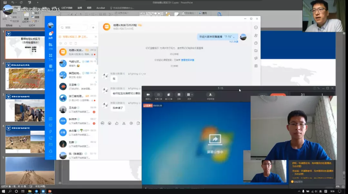348x194 pixels.
Task: Open the group announcement megaphone icon
Action: point(256,58)
